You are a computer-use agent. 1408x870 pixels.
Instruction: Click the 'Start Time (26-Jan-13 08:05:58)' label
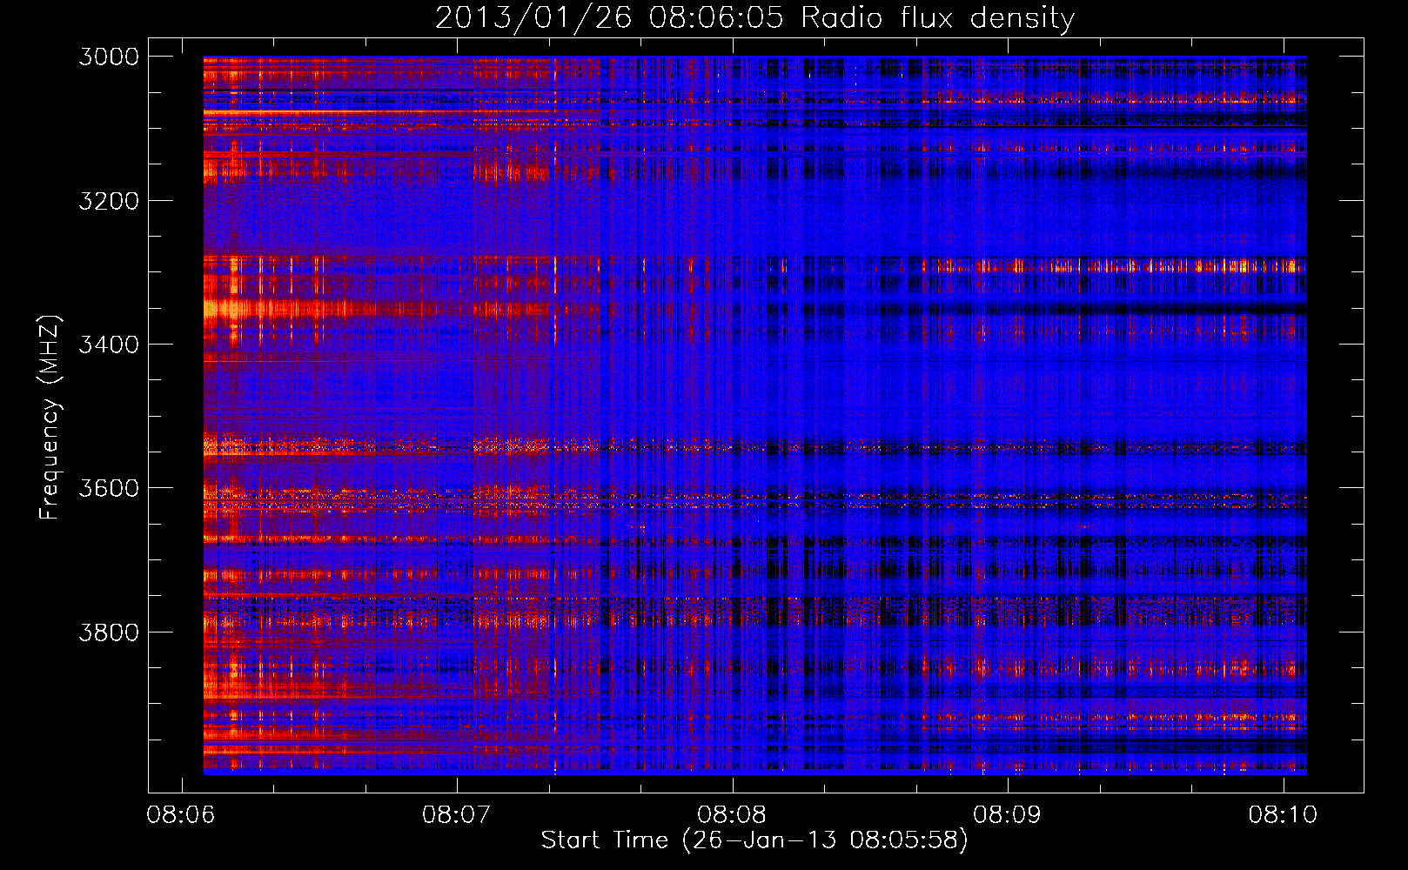(x=754, y=840)
